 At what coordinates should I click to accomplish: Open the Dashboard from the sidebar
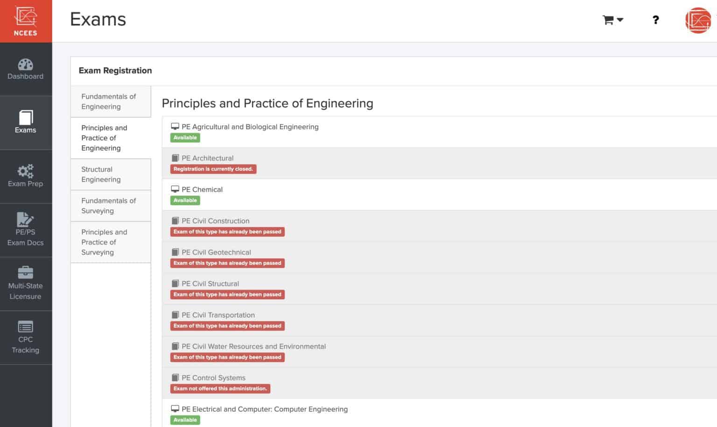(x=26, y=69)
